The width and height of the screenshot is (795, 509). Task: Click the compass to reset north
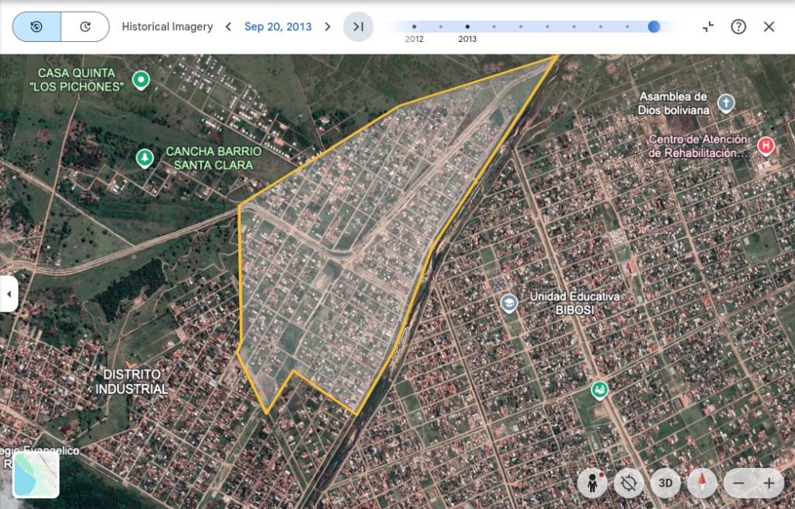click(x=703, y=483)
